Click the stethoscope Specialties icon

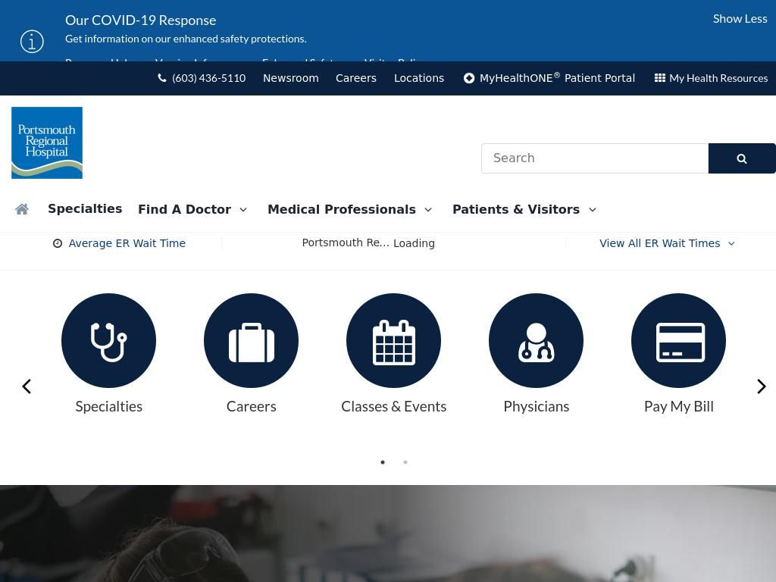point(109,340)
